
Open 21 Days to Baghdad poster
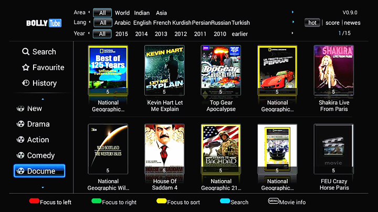(221, 149)
